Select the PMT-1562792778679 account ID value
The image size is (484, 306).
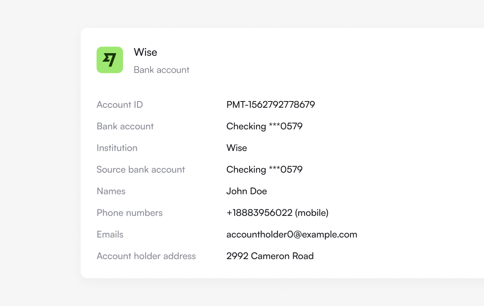coord(271,105)
